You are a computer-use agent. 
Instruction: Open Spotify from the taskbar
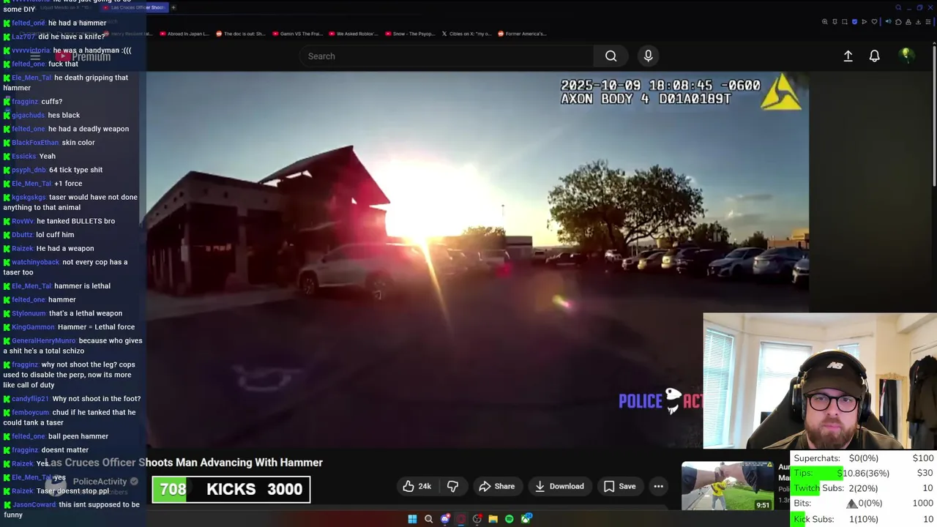coord(509,519)
